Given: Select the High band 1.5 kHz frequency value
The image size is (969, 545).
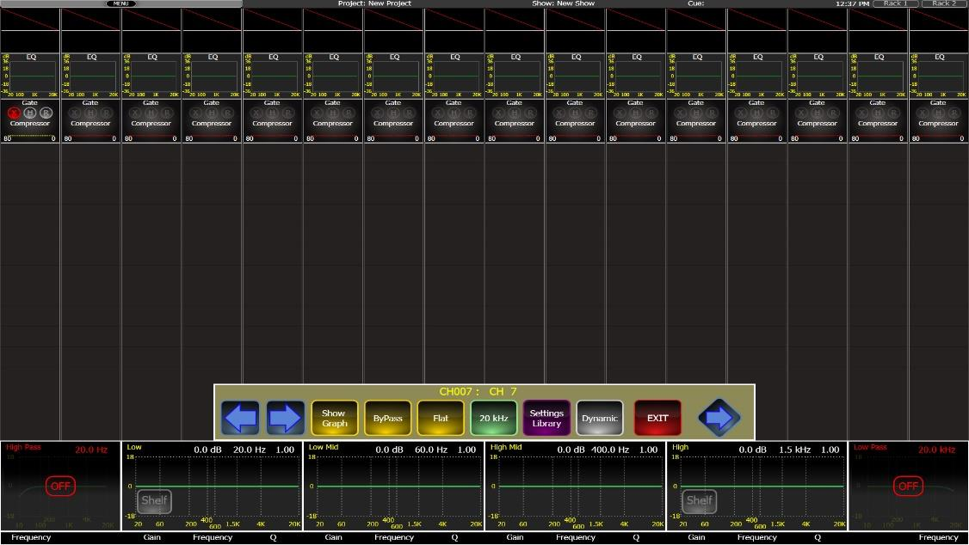Looking at the screenshot, I should [794, 450].
